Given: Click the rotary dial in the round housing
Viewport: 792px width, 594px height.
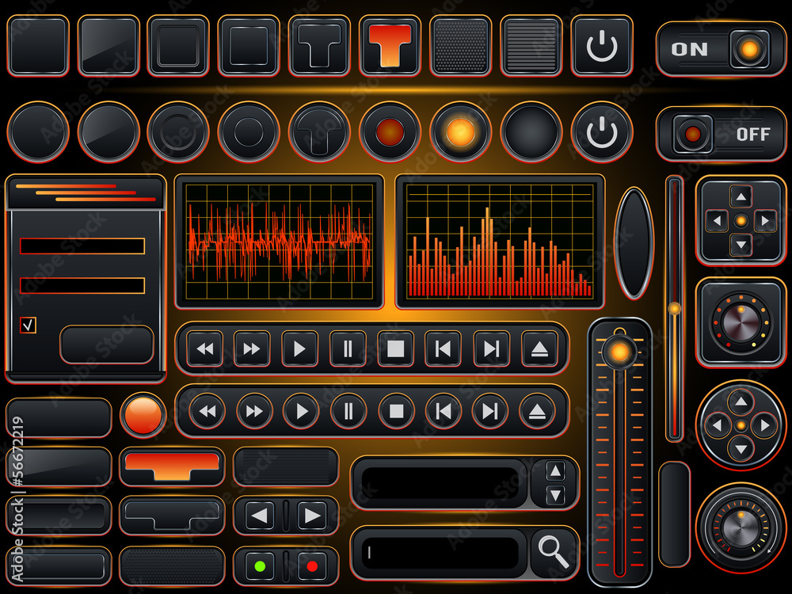Looking at the screenshot, I should [741, 527].
